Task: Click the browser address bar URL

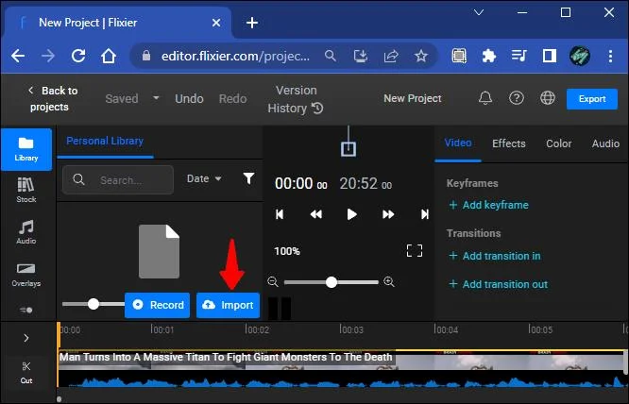Action: 235,56
